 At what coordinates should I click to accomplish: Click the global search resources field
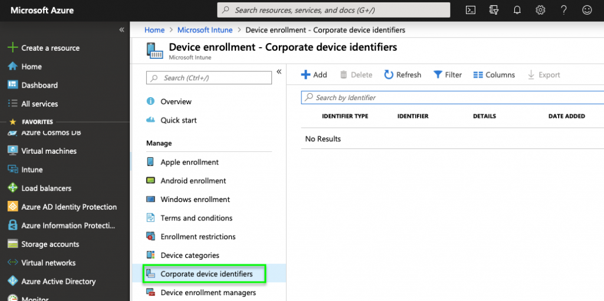pos(334,10)
